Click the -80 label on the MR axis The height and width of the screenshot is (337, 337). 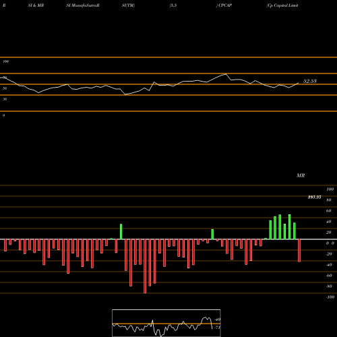(x=329, y=286)
